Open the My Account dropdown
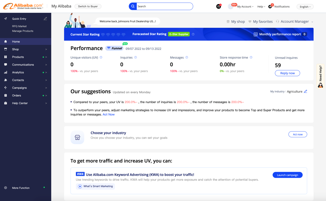 pyautogui.click(x=245, y=7)
